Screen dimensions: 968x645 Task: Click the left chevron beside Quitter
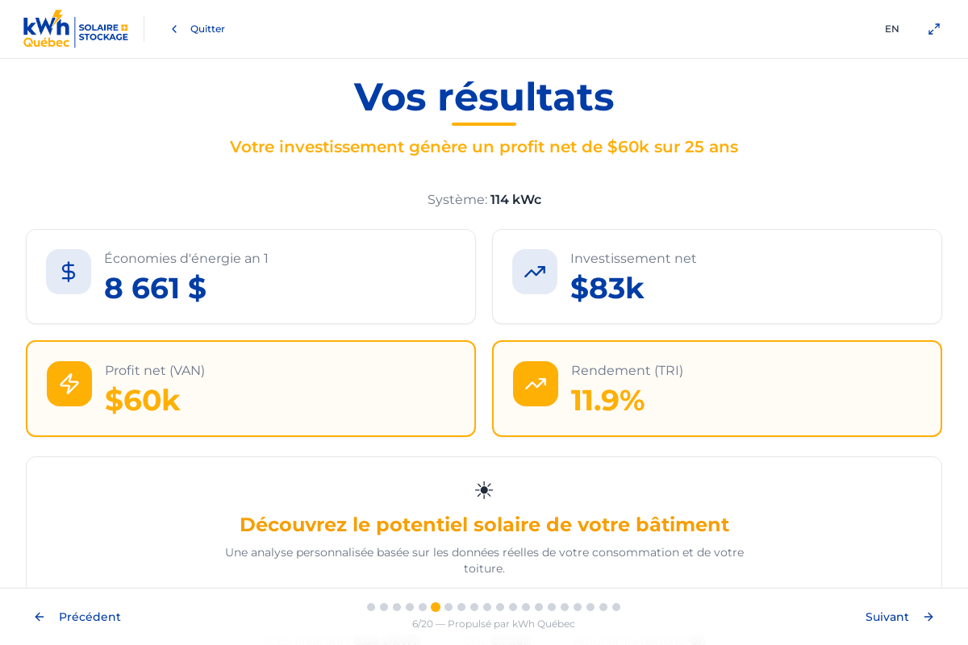tap(174, 29)
